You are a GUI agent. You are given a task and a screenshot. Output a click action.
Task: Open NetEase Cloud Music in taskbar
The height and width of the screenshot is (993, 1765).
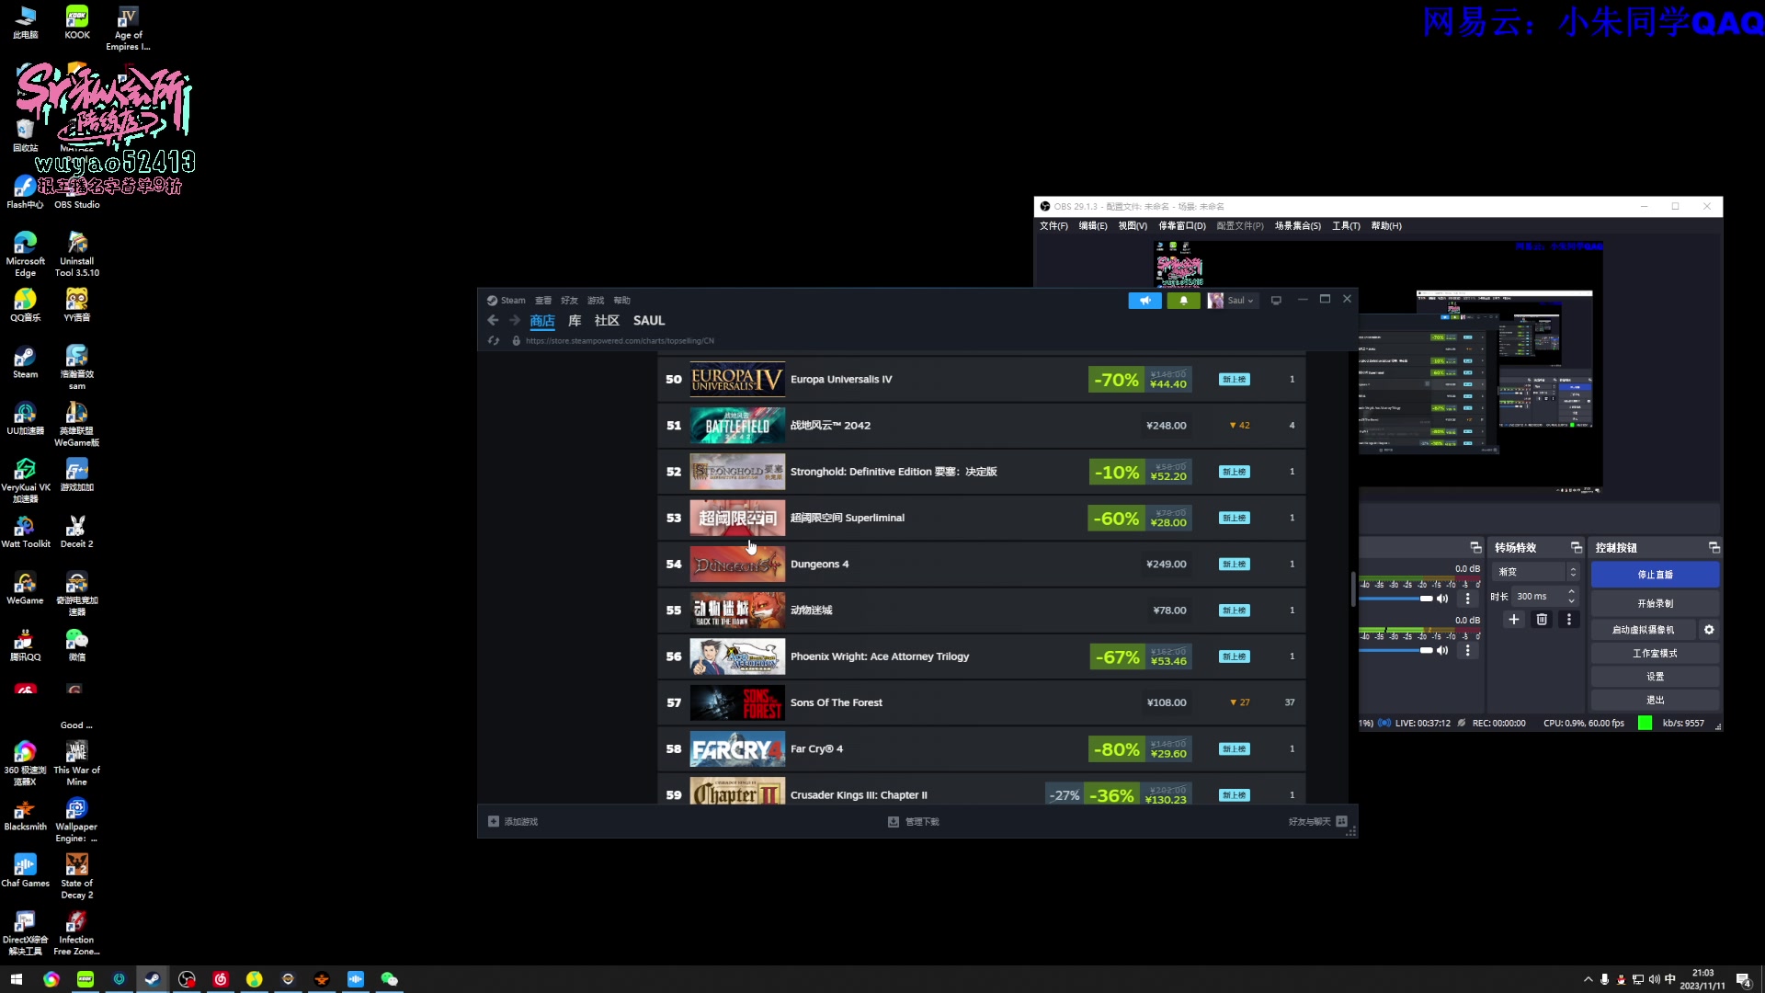pos(221,979)
